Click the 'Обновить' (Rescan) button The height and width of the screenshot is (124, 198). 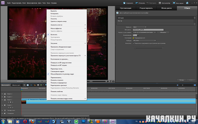point(163,32)
